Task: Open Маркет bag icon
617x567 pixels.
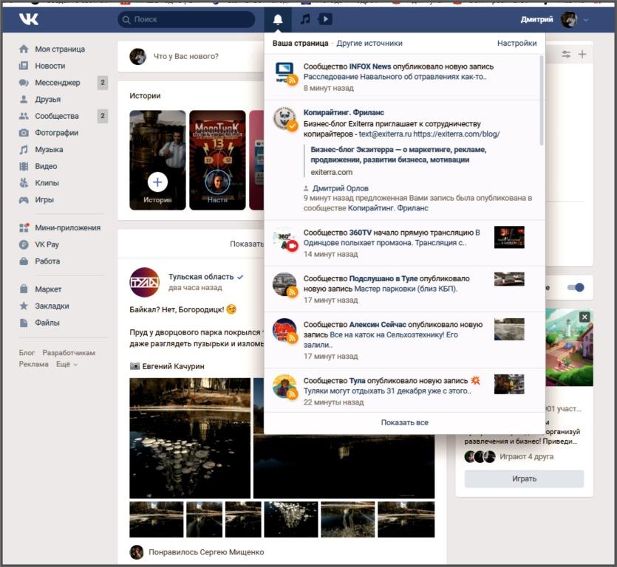Action: (24, 289)
